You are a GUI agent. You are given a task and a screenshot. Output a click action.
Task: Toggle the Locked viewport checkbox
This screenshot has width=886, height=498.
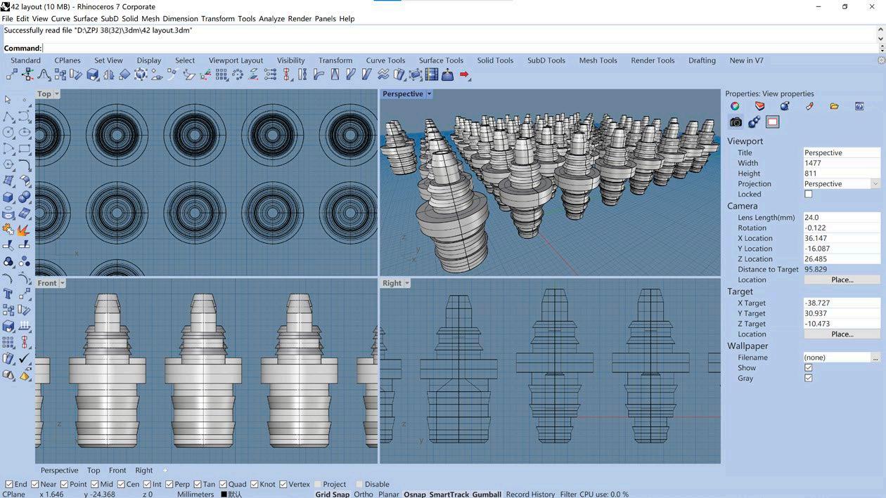pos(808,195)
